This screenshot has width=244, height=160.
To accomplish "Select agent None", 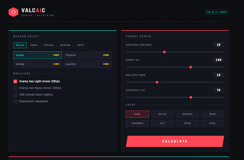I will coord(137,114).
